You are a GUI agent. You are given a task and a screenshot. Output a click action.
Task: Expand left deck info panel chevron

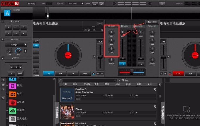coord(102,30)
